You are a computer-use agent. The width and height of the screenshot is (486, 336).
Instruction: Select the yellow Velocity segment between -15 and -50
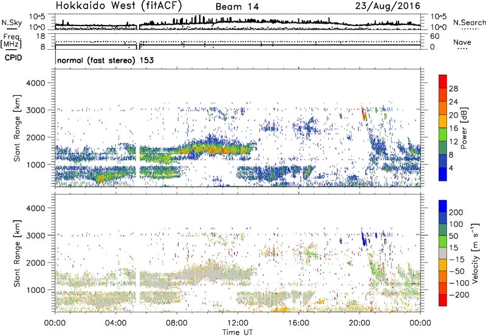tap(443, 265)
